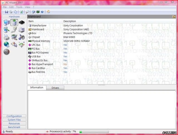Click the magnifying glass Search toolbar icon
This screenshot has width=178, height=135.
[28, 12]
